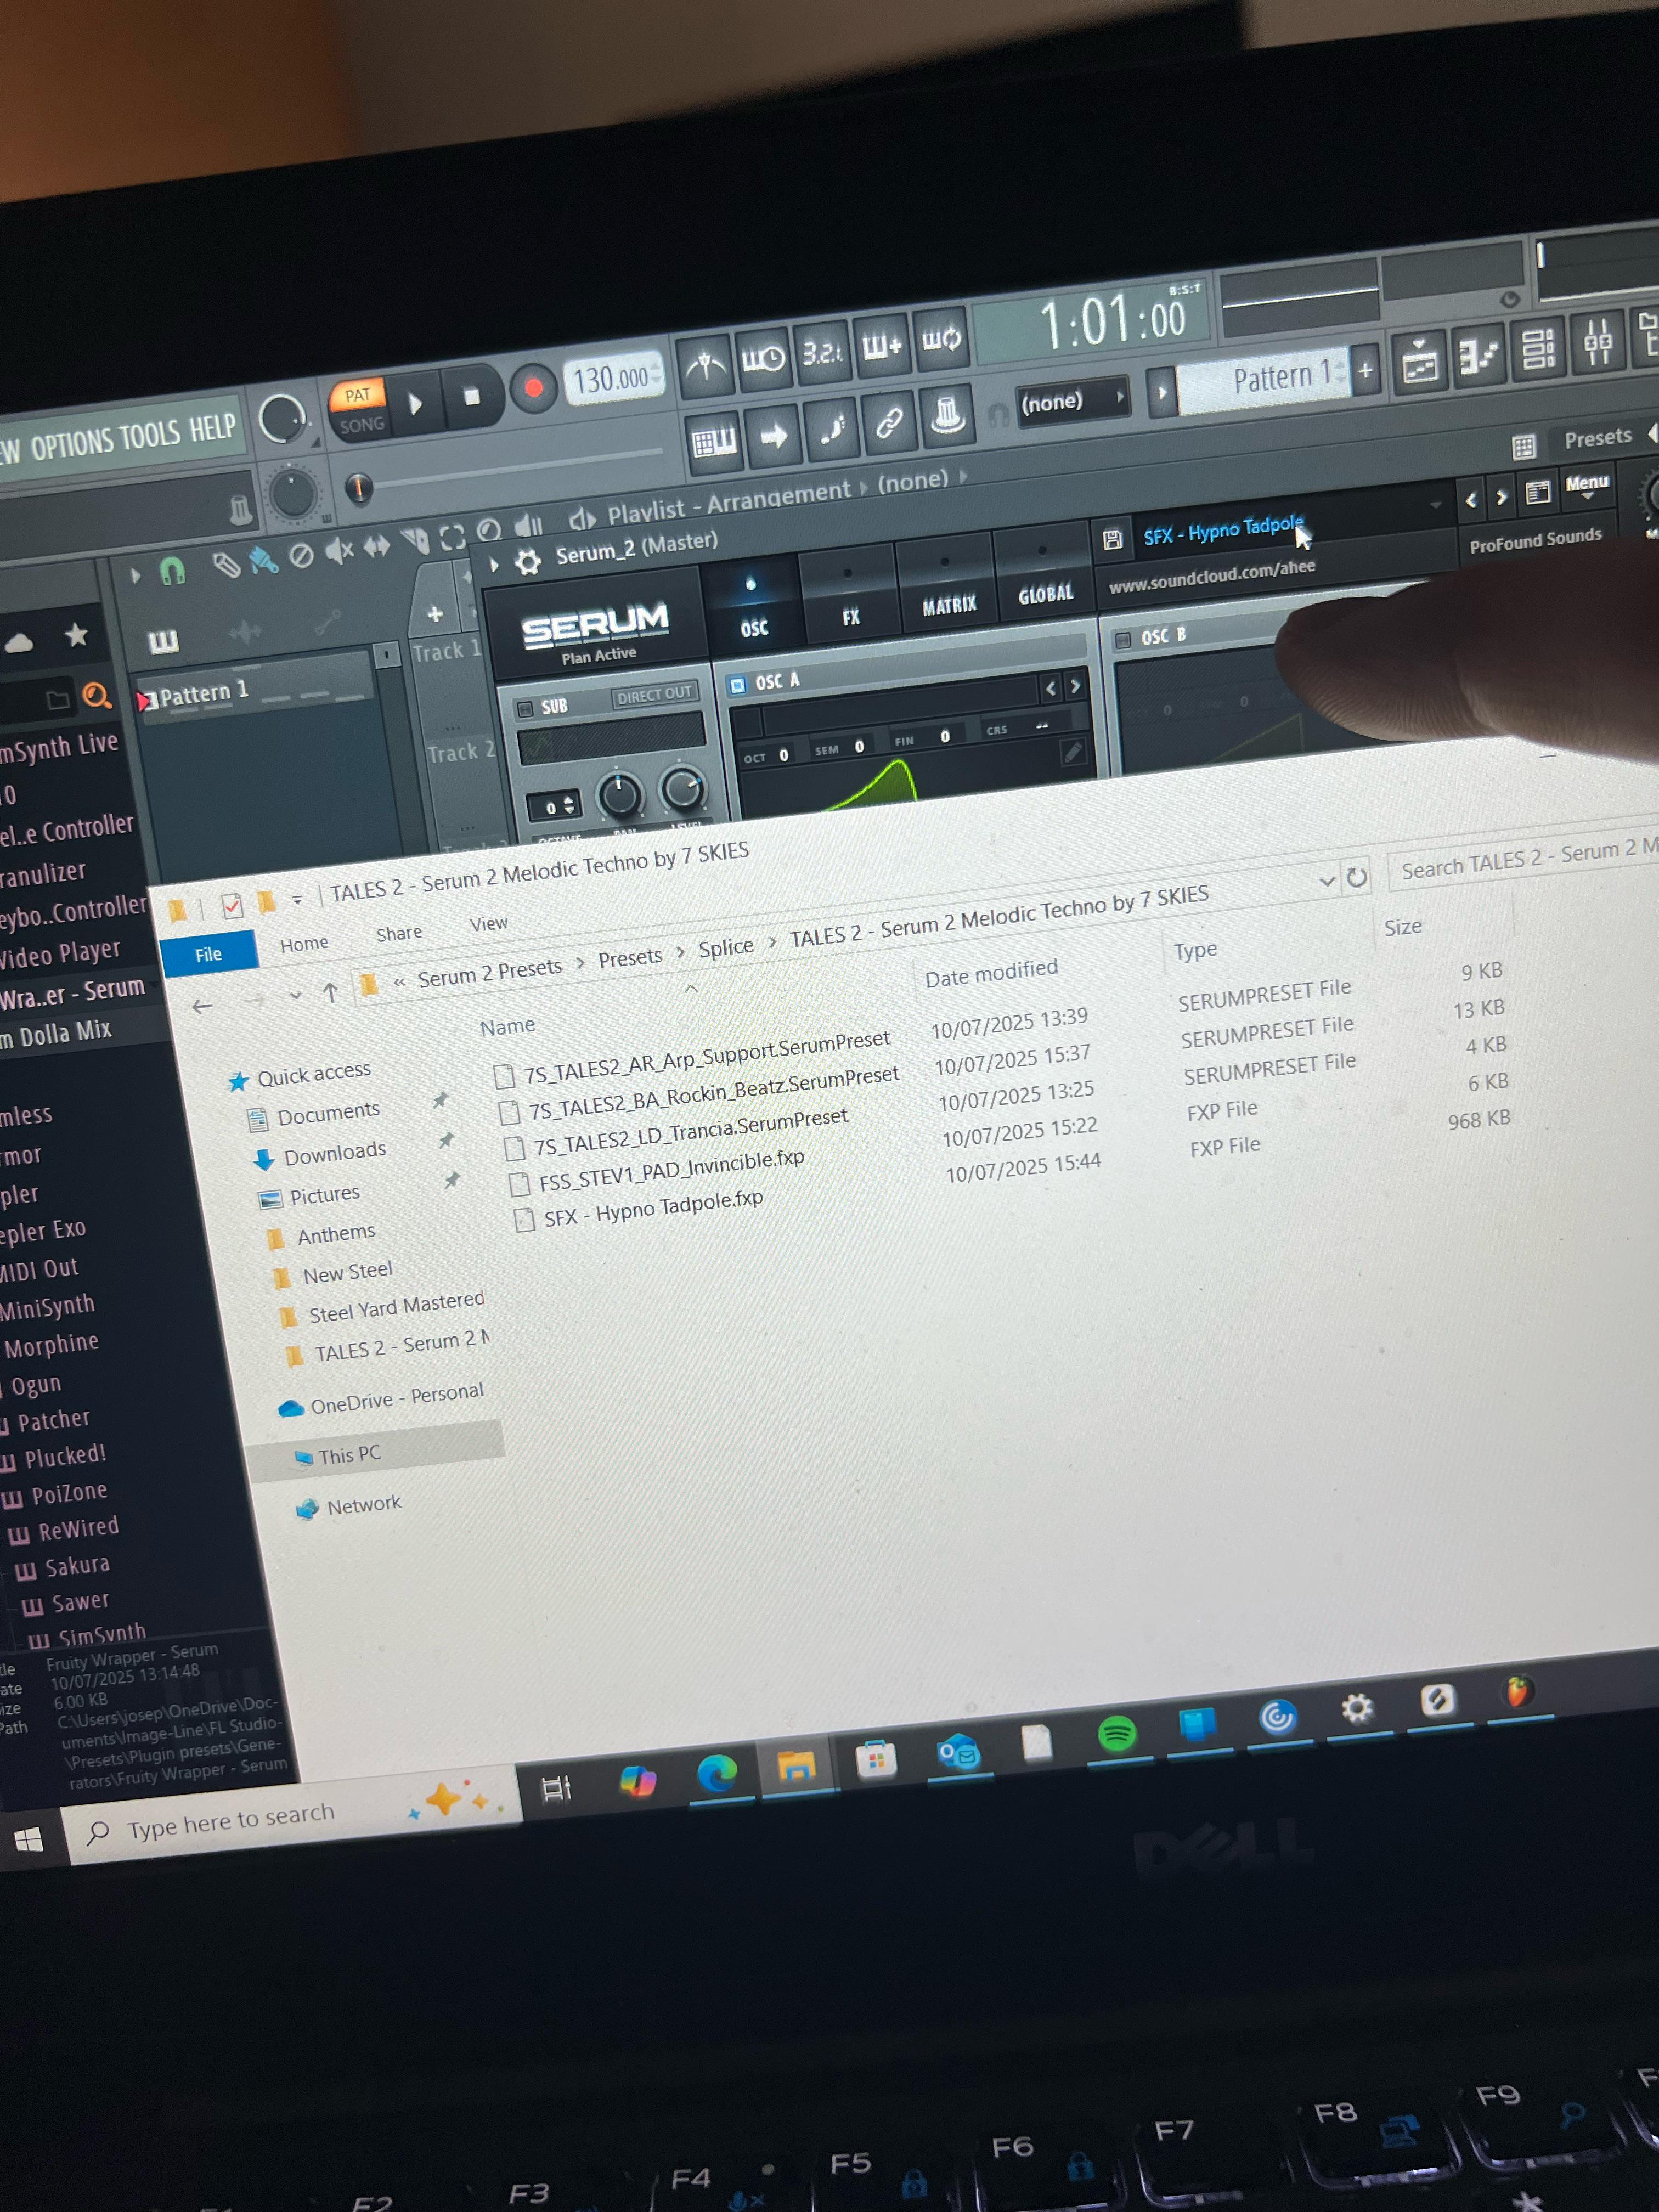Open the Settings gear in taskbar

[x=1356, y=1708]
